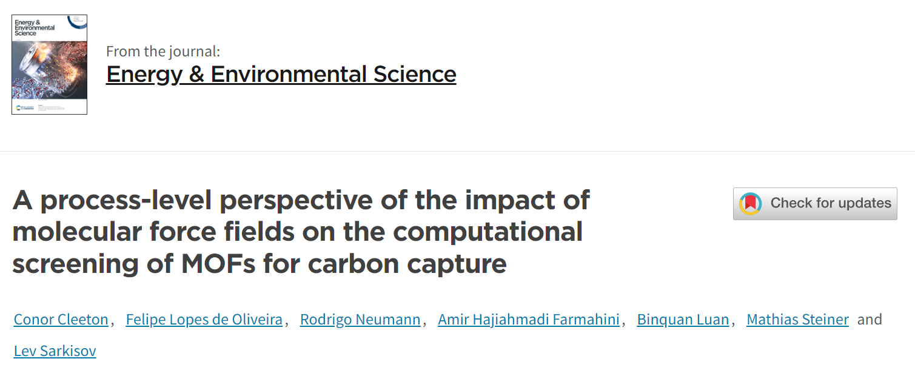Screen dimensions: 915x373
Task: Open Mathias Steiner author details
Action: point(797,319)
